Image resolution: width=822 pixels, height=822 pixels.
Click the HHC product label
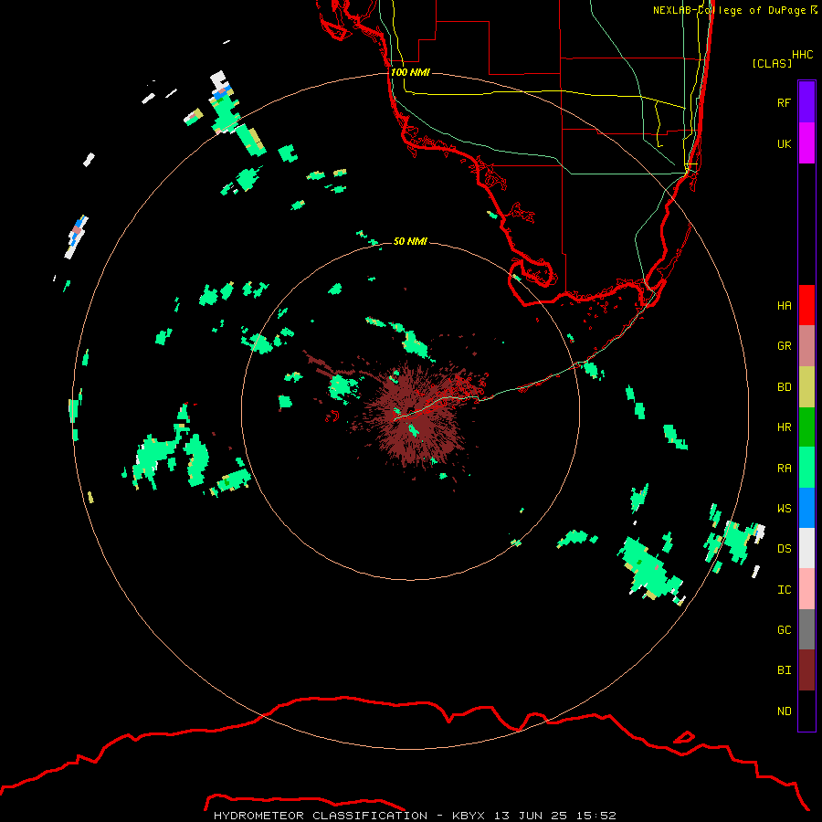pos(802,55)
